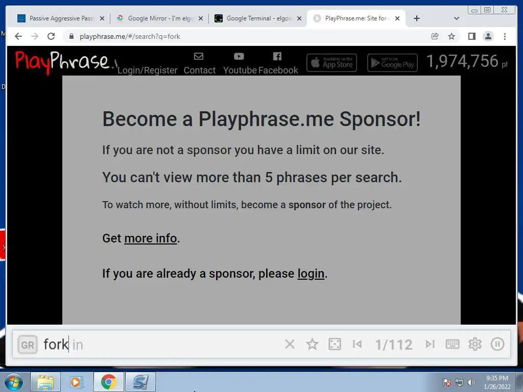Viewport: 523px width, 392px height.
Task: Close the PlayPhrase.me tab
Action: tap(397, 18)
